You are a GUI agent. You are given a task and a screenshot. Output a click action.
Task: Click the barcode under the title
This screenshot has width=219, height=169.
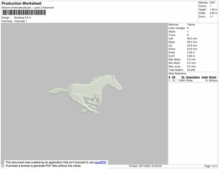click(24, 12)
